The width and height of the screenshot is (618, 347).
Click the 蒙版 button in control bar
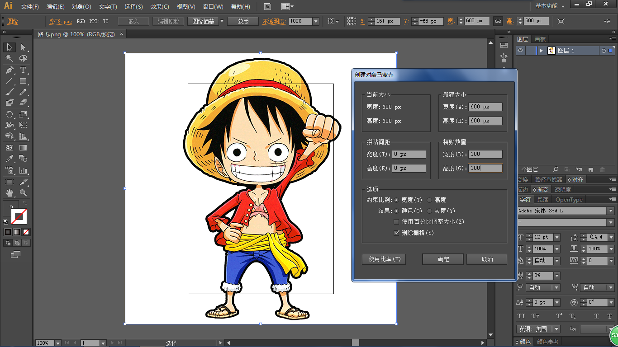[243, 21]
